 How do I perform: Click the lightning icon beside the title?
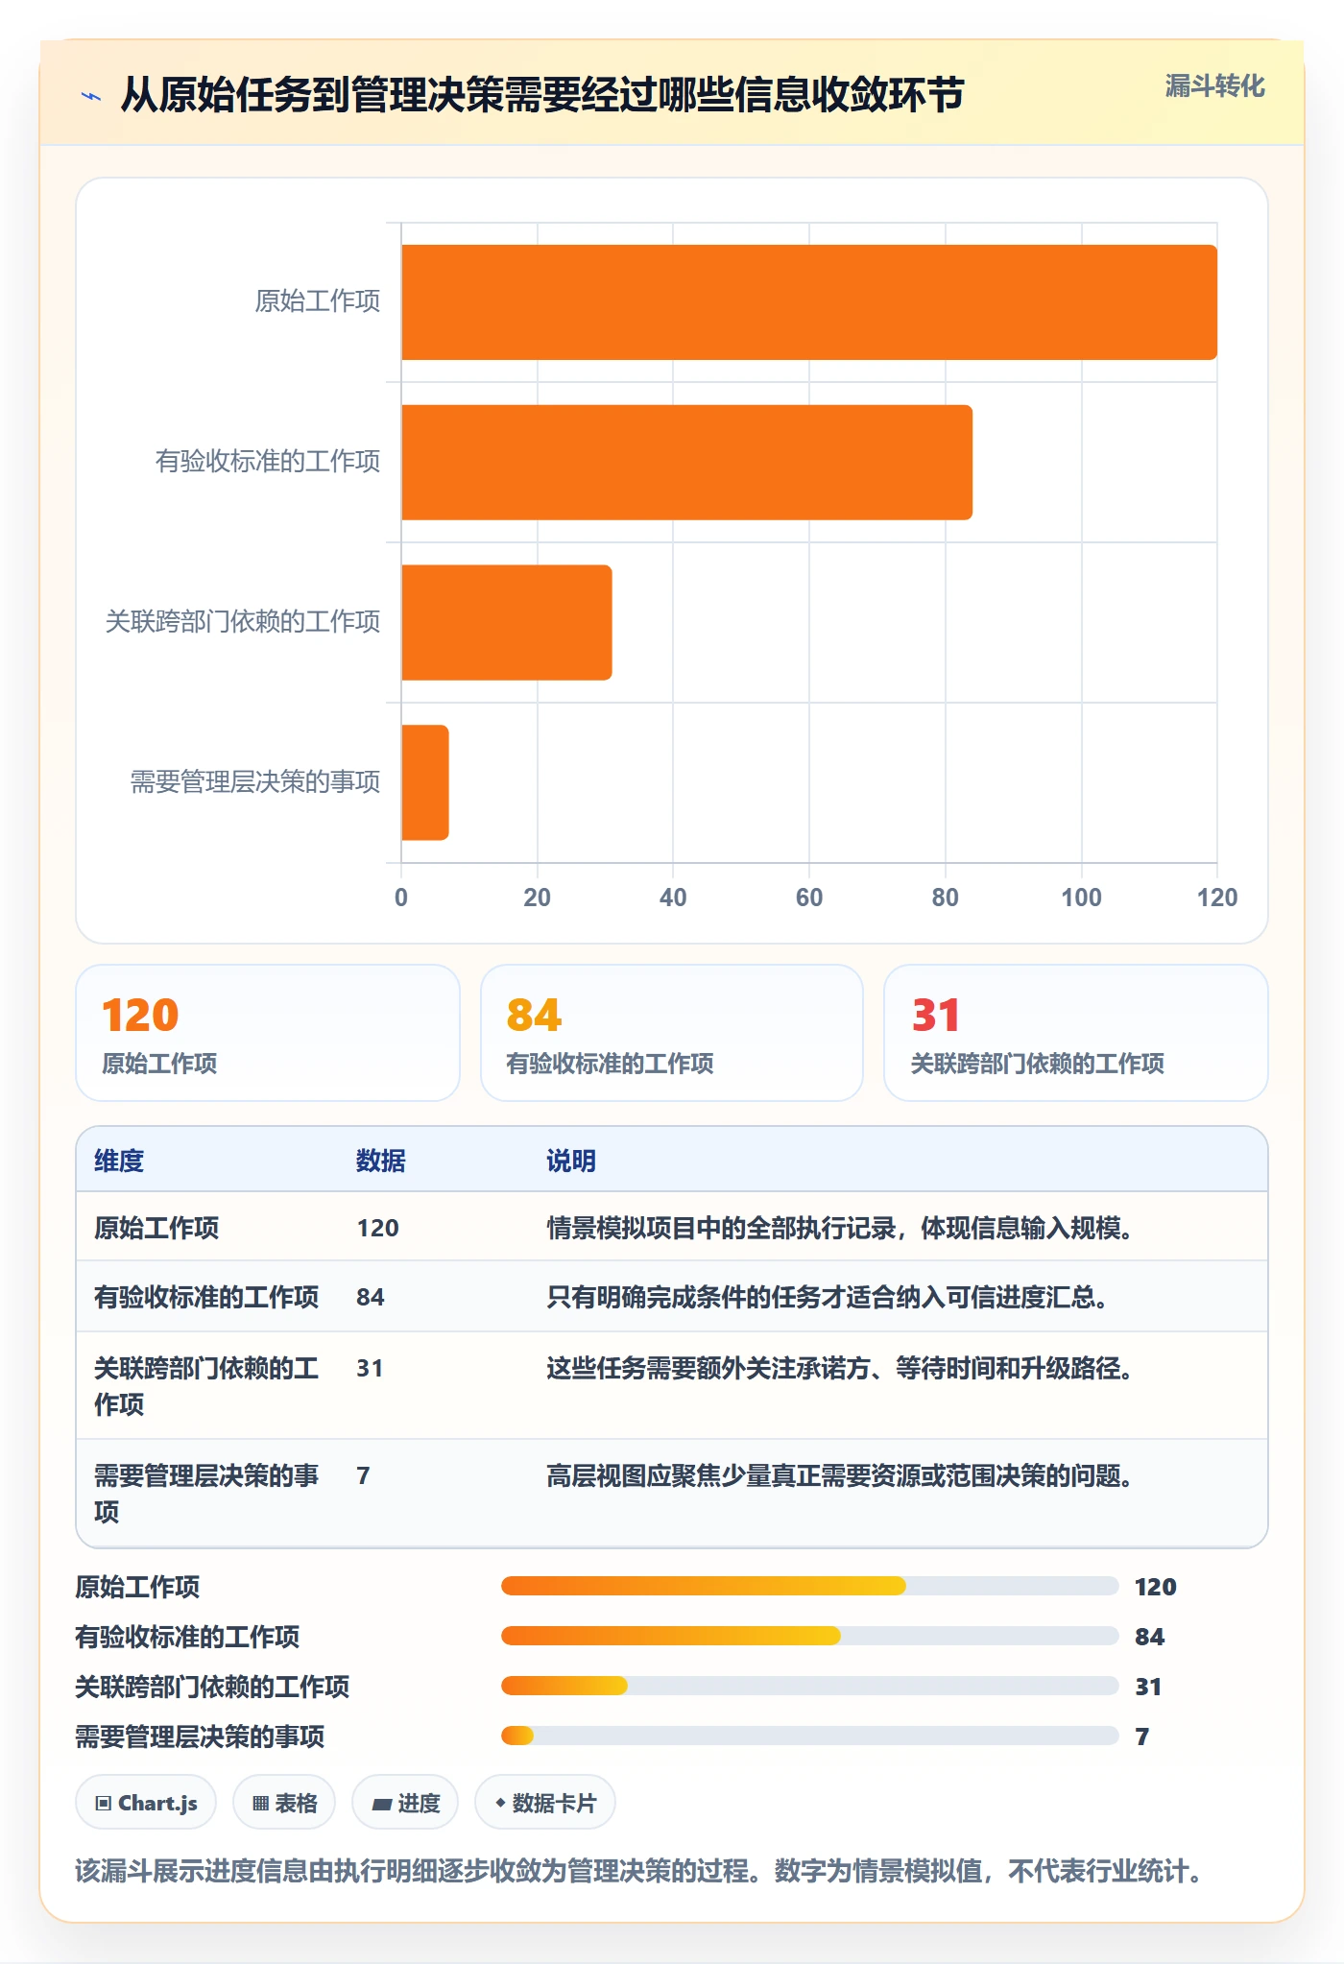pos(91,96)
